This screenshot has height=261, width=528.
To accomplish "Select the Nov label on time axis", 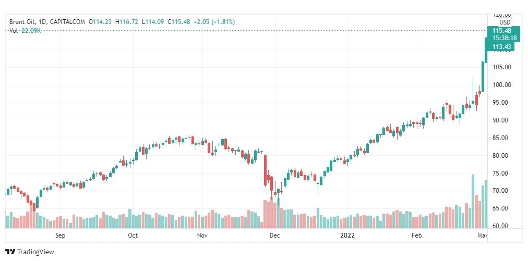I will tap(202, 235).
